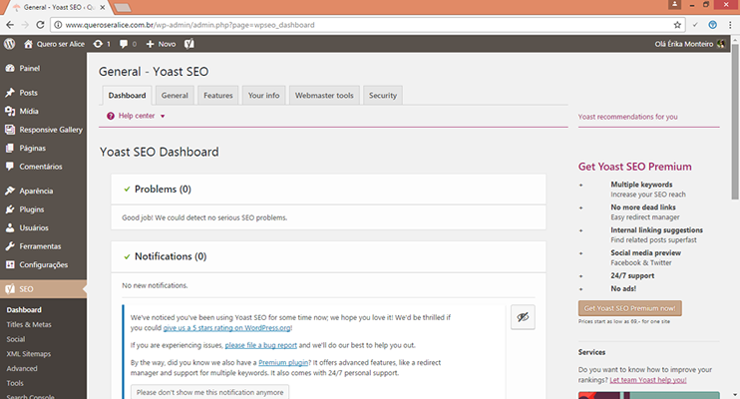The image size is (740, 399).
Task: Hide the rating notification with eye icon
Action: click(x=523, y=317)
